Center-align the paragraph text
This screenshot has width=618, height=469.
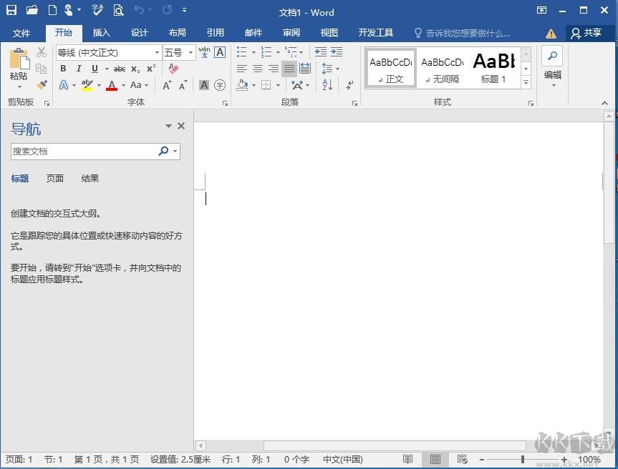257,69
